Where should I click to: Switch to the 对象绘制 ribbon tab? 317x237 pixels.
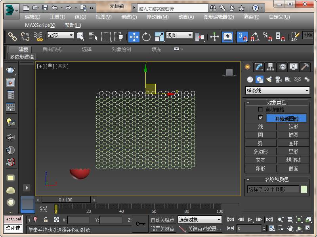[122, 49]
